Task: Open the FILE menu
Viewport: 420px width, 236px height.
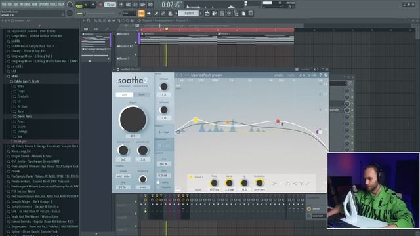Action: tap(4, 5)
